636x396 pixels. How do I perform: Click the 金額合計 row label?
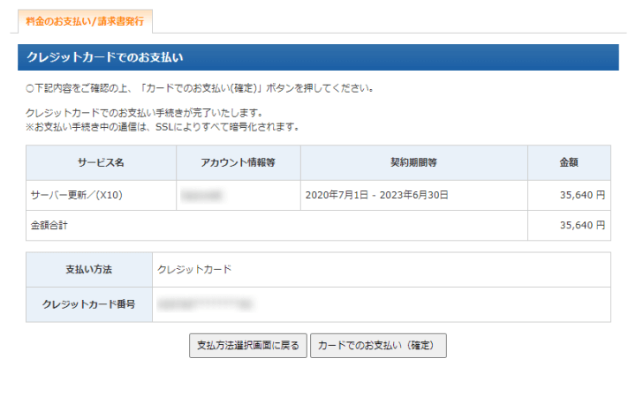click(49, 226)
